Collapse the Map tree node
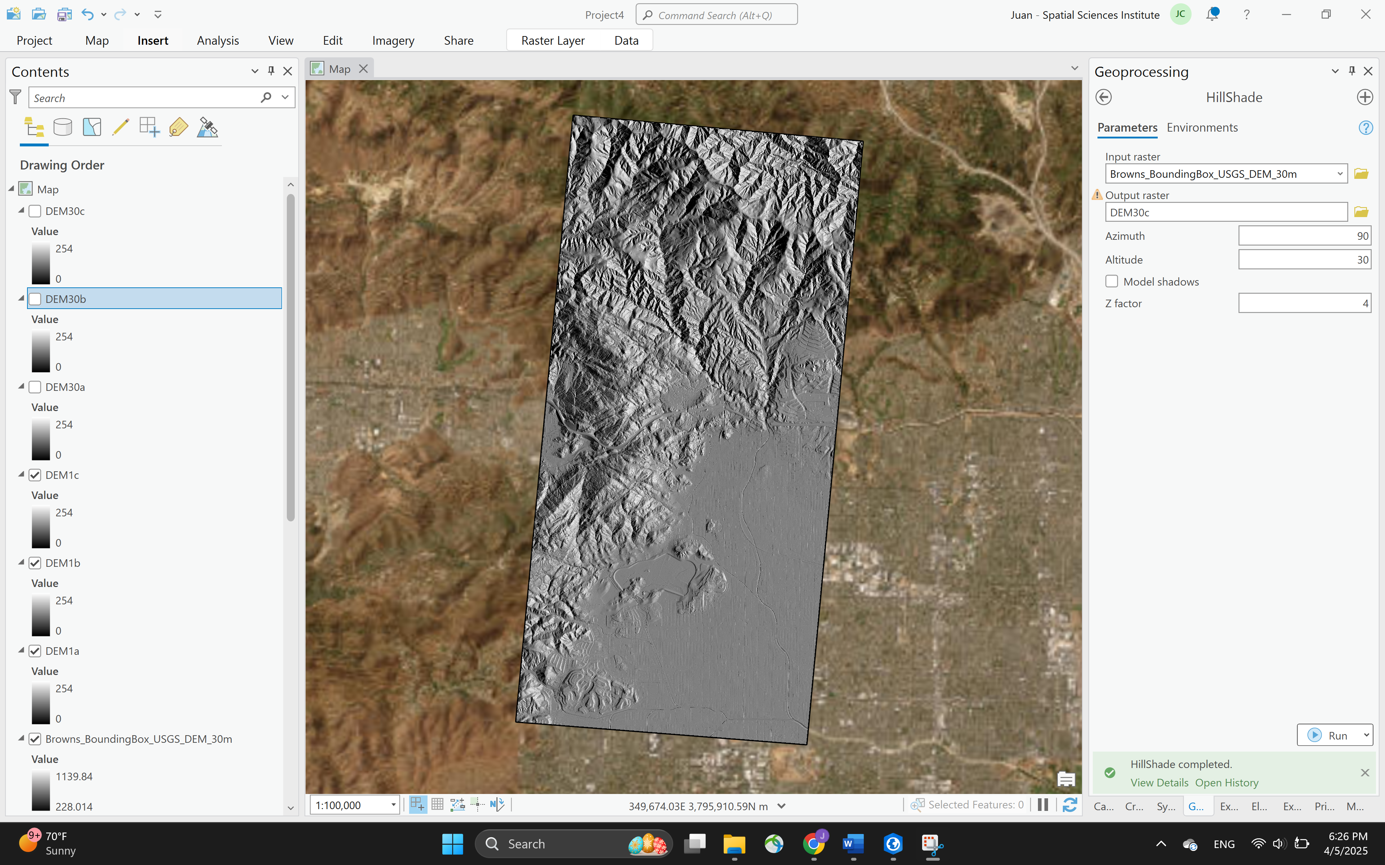Screen dimensions: 1385x865 pos(11,189)
